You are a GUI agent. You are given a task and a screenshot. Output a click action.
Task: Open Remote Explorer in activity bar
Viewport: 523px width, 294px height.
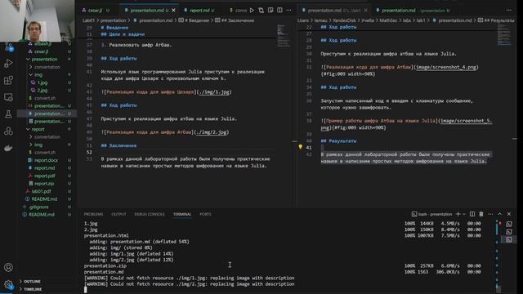pyautogui.click(x=8, y=97)
